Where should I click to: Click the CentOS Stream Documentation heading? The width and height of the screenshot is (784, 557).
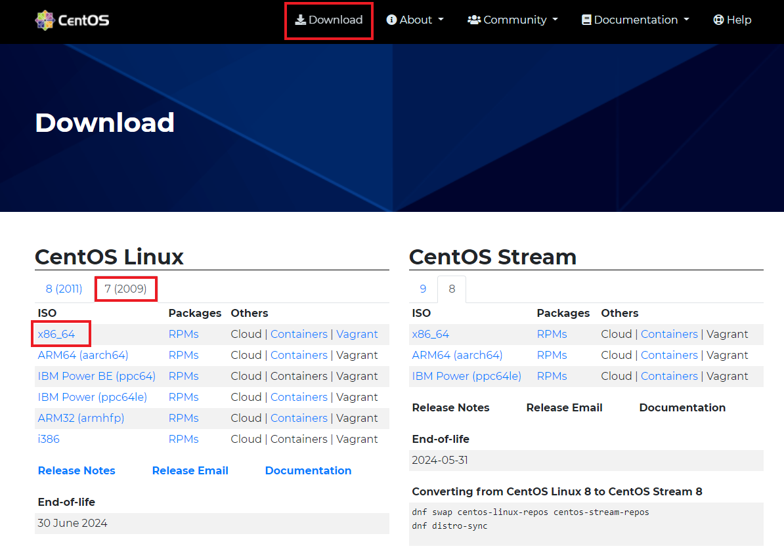pyautogui.click(x=682, y=407)
